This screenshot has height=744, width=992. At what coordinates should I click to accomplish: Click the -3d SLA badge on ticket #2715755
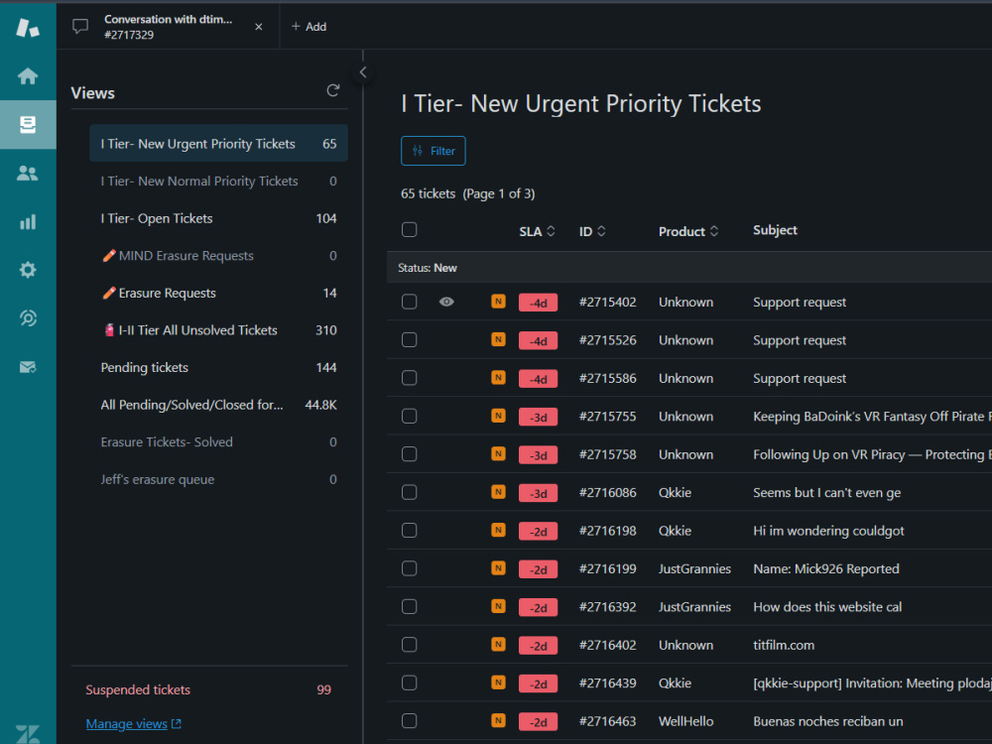(x=538, y=417)
